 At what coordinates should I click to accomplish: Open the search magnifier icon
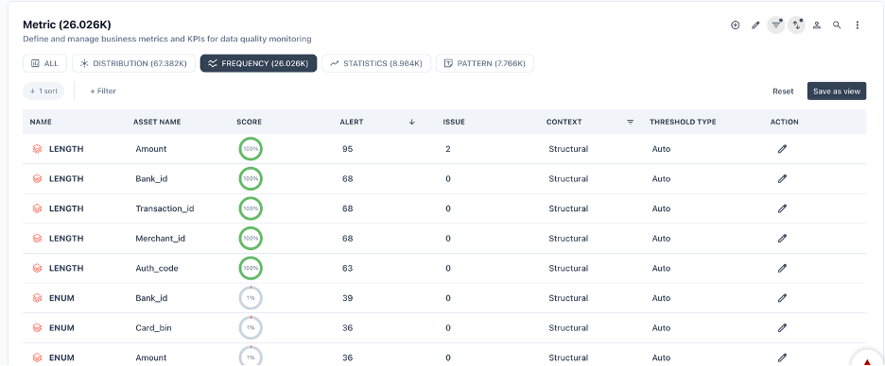pos(837,25)
